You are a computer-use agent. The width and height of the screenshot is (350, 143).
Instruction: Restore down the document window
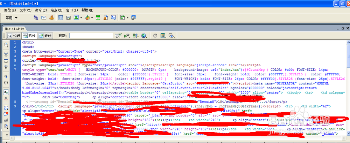tap(343, 28)
